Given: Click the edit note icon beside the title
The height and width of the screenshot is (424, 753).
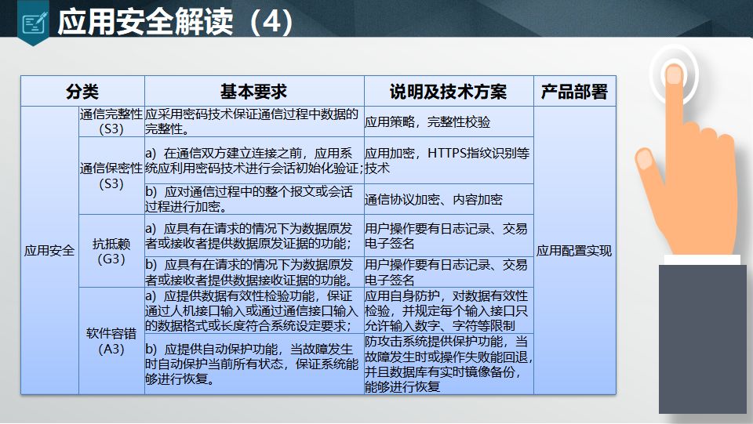Looking at the screenshot, I should (x=35, y=23).
